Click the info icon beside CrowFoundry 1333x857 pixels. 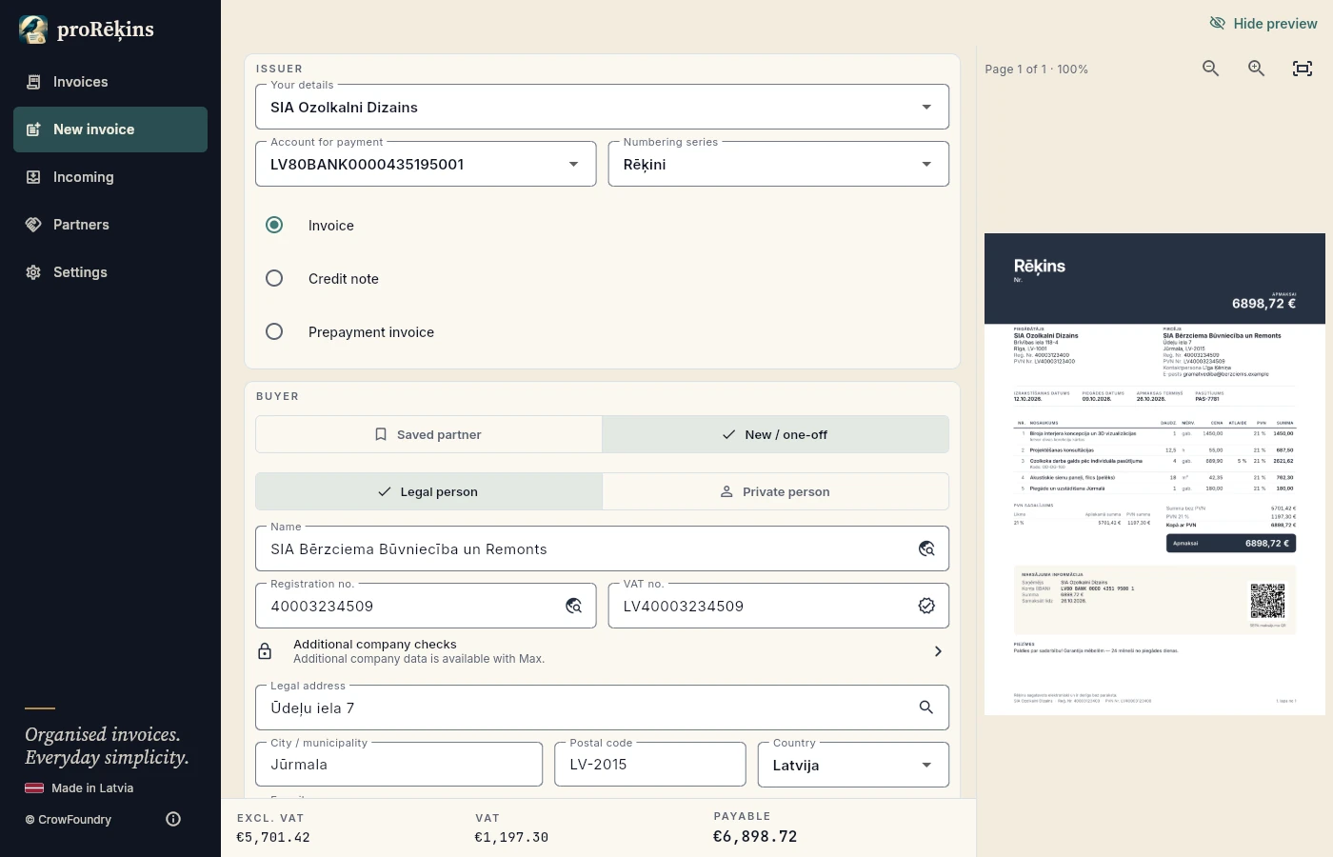tap(173, 819)
